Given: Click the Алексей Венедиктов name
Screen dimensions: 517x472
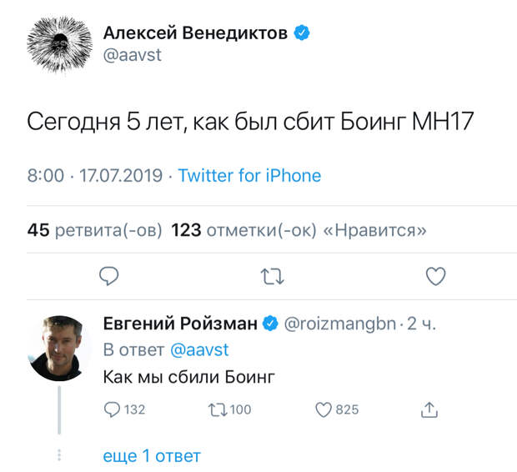Looking at the screenshot, I should tap(195, 33).
